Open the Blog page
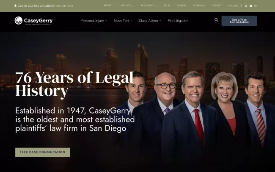This screenshot has height=172, width=275. 167,6
